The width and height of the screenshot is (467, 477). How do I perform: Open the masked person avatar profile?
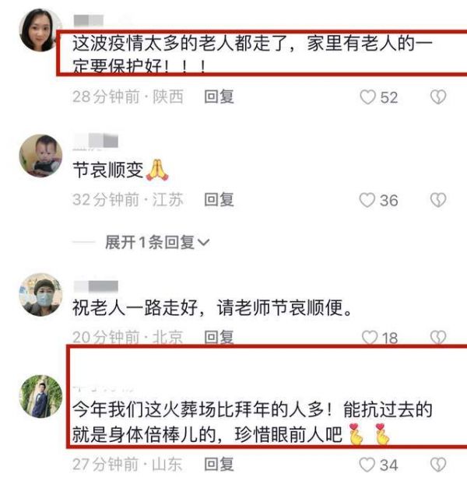click(x=40, y=295)
